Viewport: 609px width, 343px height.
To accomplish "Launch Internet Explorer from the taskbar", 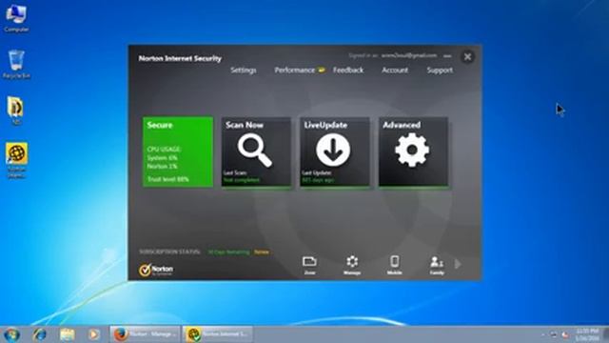I will [39, 334].
